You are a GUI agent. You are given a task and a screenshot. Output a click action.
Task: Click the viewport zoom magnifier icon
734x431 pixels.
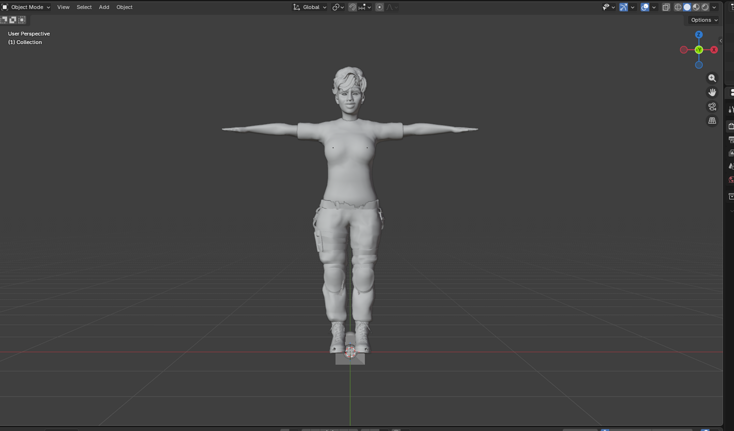[x=712, y=78]
